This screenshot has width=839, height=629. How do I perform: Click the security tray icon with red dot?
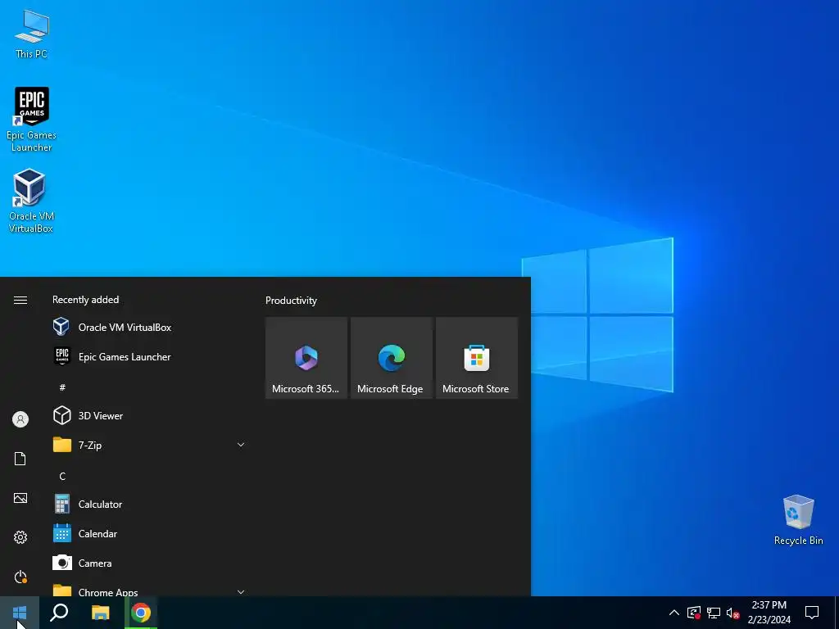tap(694, 613)
